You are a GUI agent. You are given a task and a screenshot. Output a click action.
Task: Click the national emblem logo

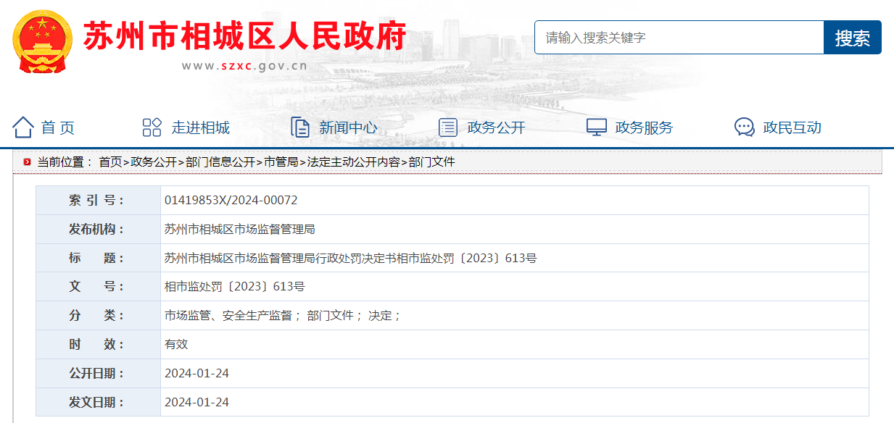43,41
